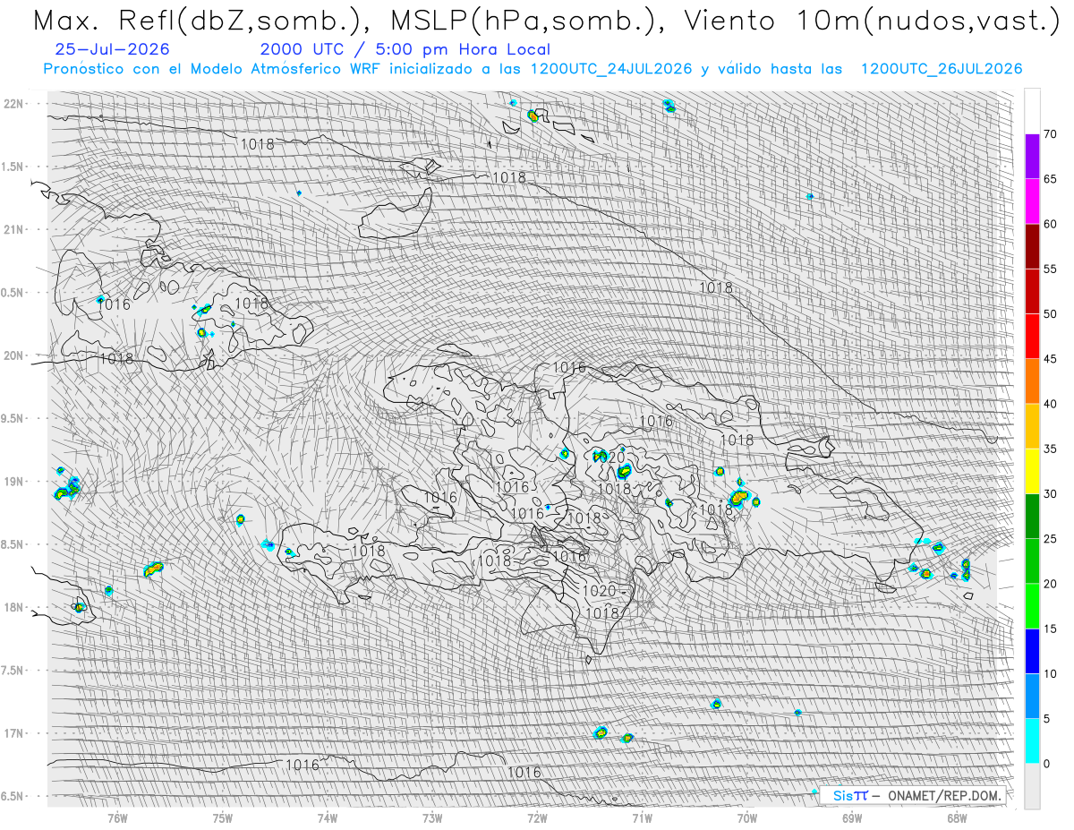Click the light blue 5-10 dBZ legend color

(x=1032, y=697)
